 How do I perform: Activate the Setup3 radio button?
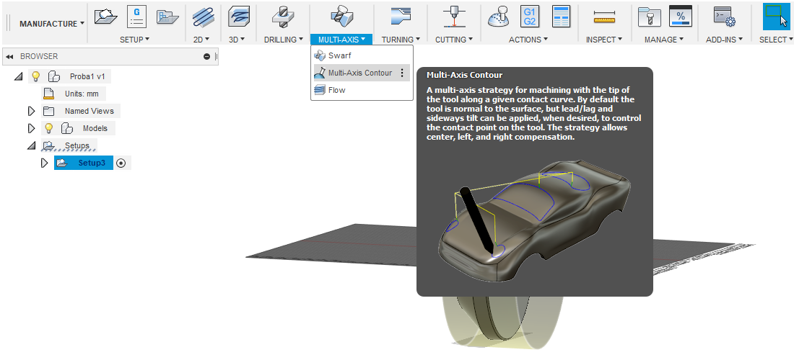[121, 163]
